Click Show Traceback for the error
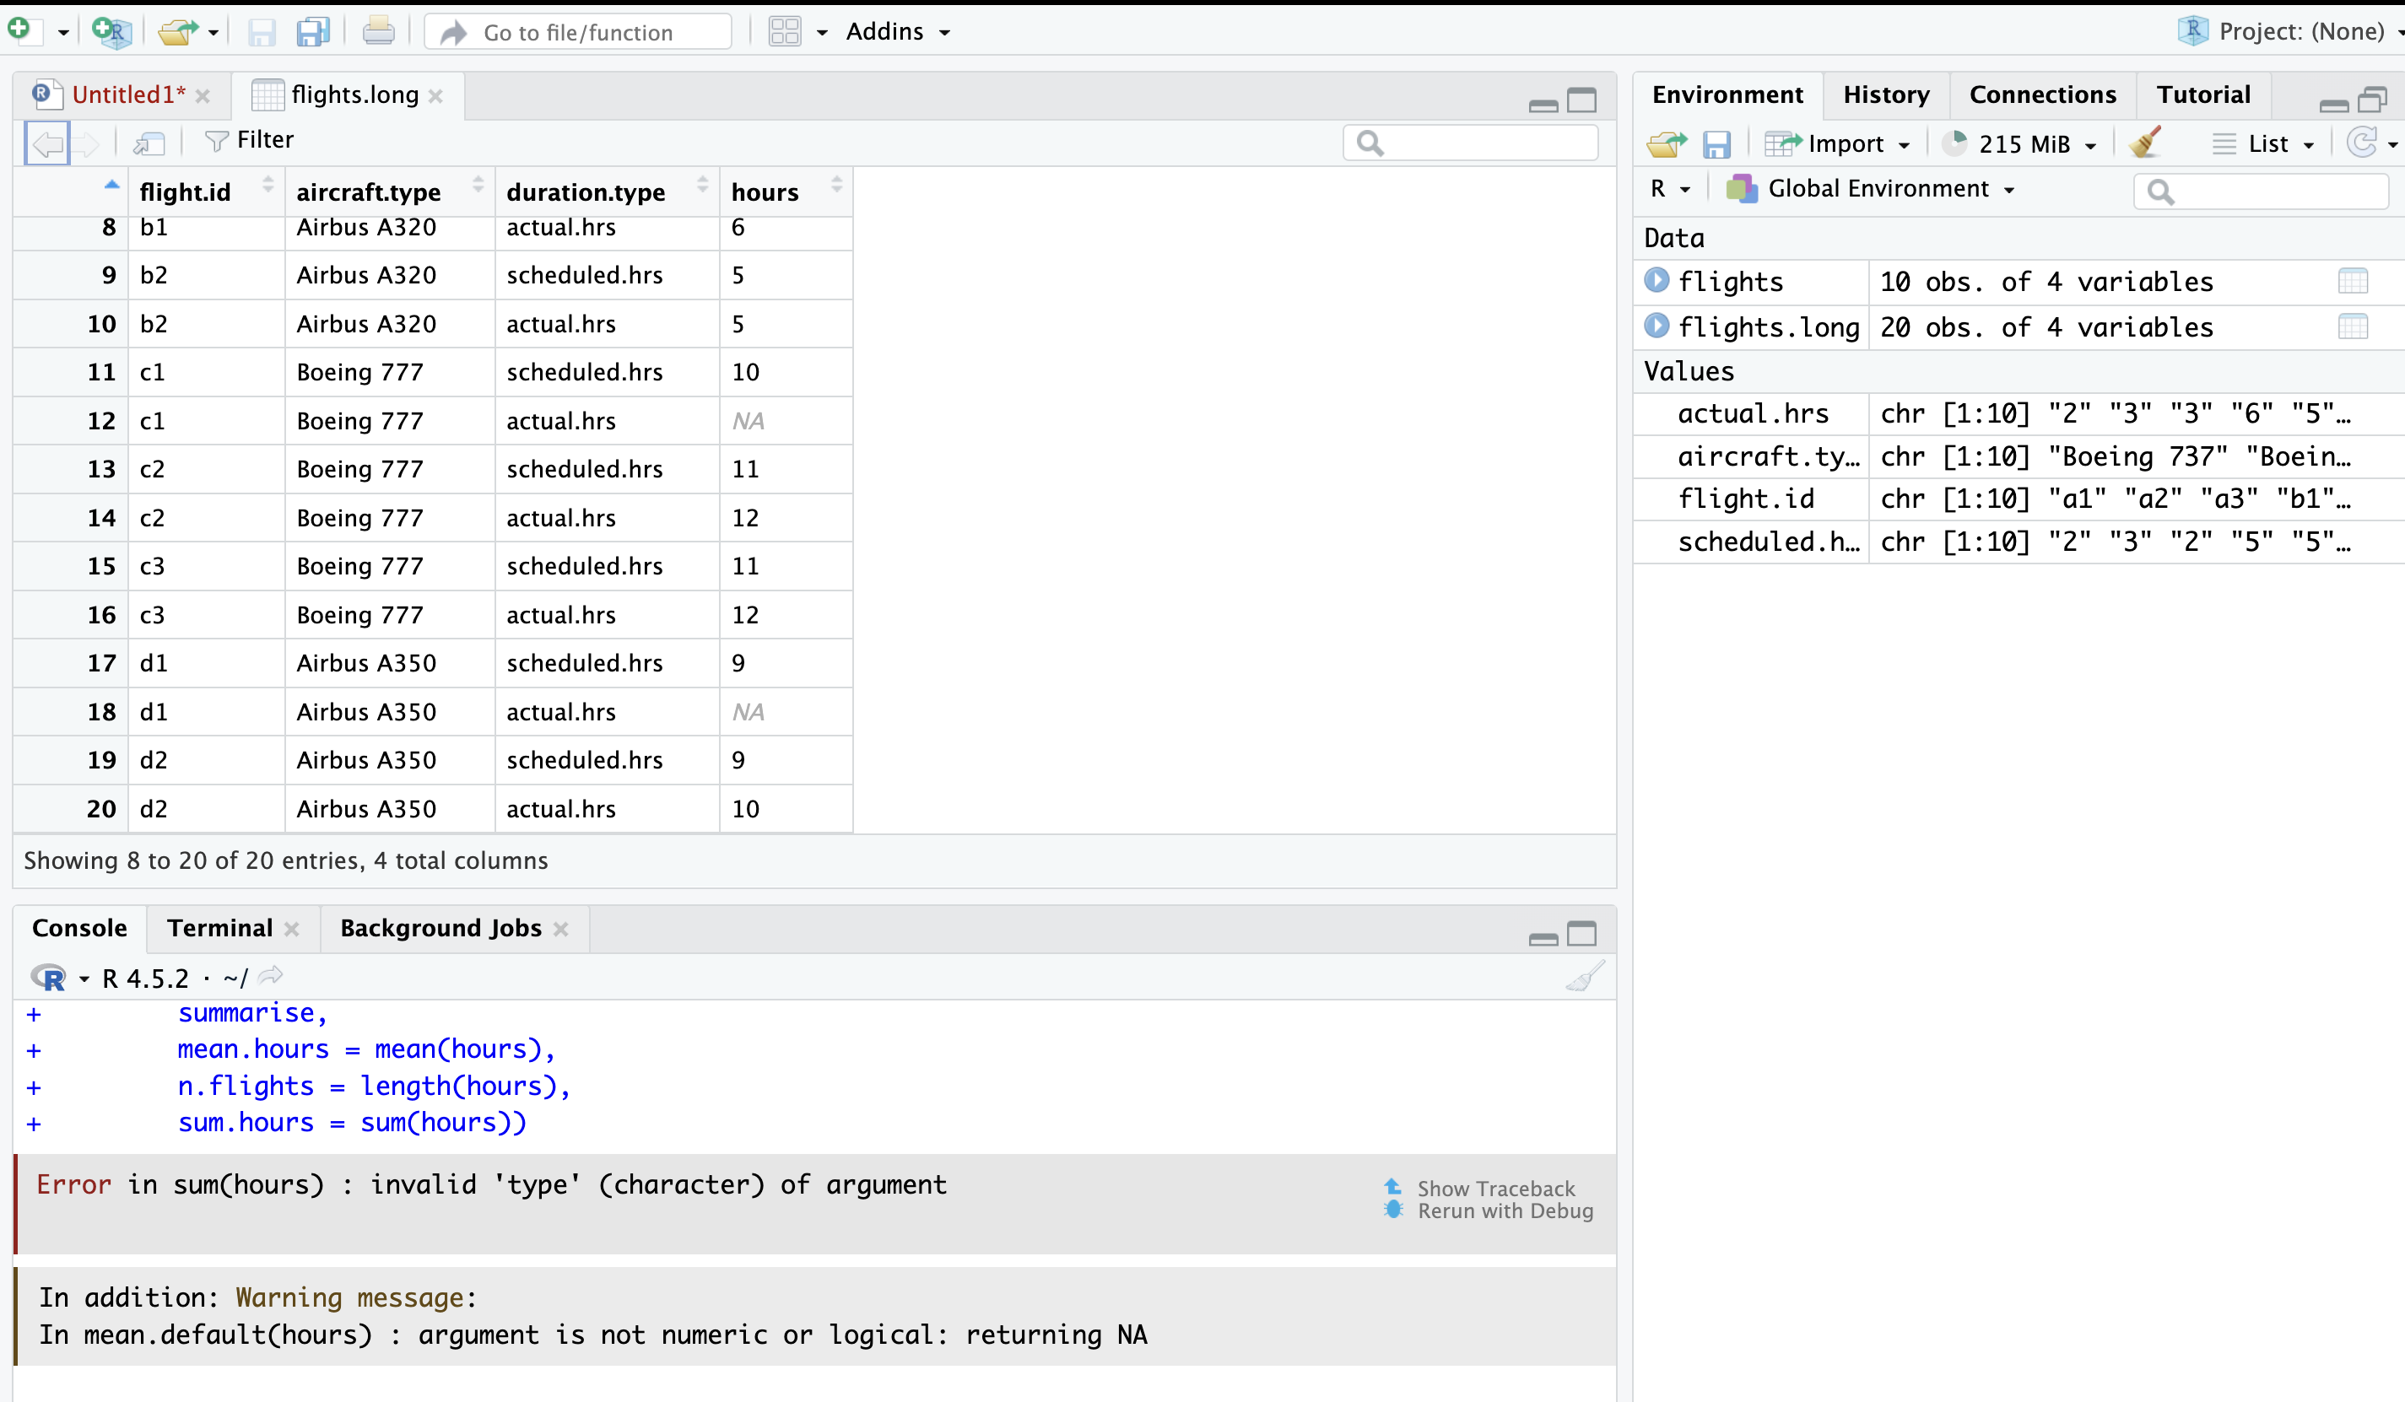This screenshot has width=2405, height=1402. click(1494, 1188)
